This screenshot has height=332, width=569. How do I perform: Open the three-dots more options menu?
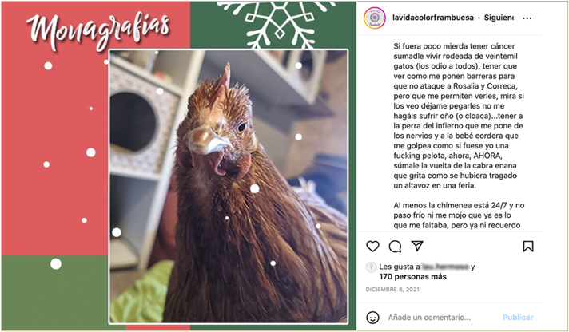527,18
